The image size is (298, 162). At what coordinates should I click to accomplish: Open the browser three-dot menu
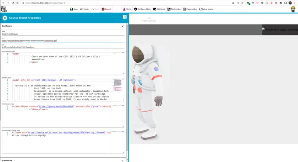coord(295,3)
